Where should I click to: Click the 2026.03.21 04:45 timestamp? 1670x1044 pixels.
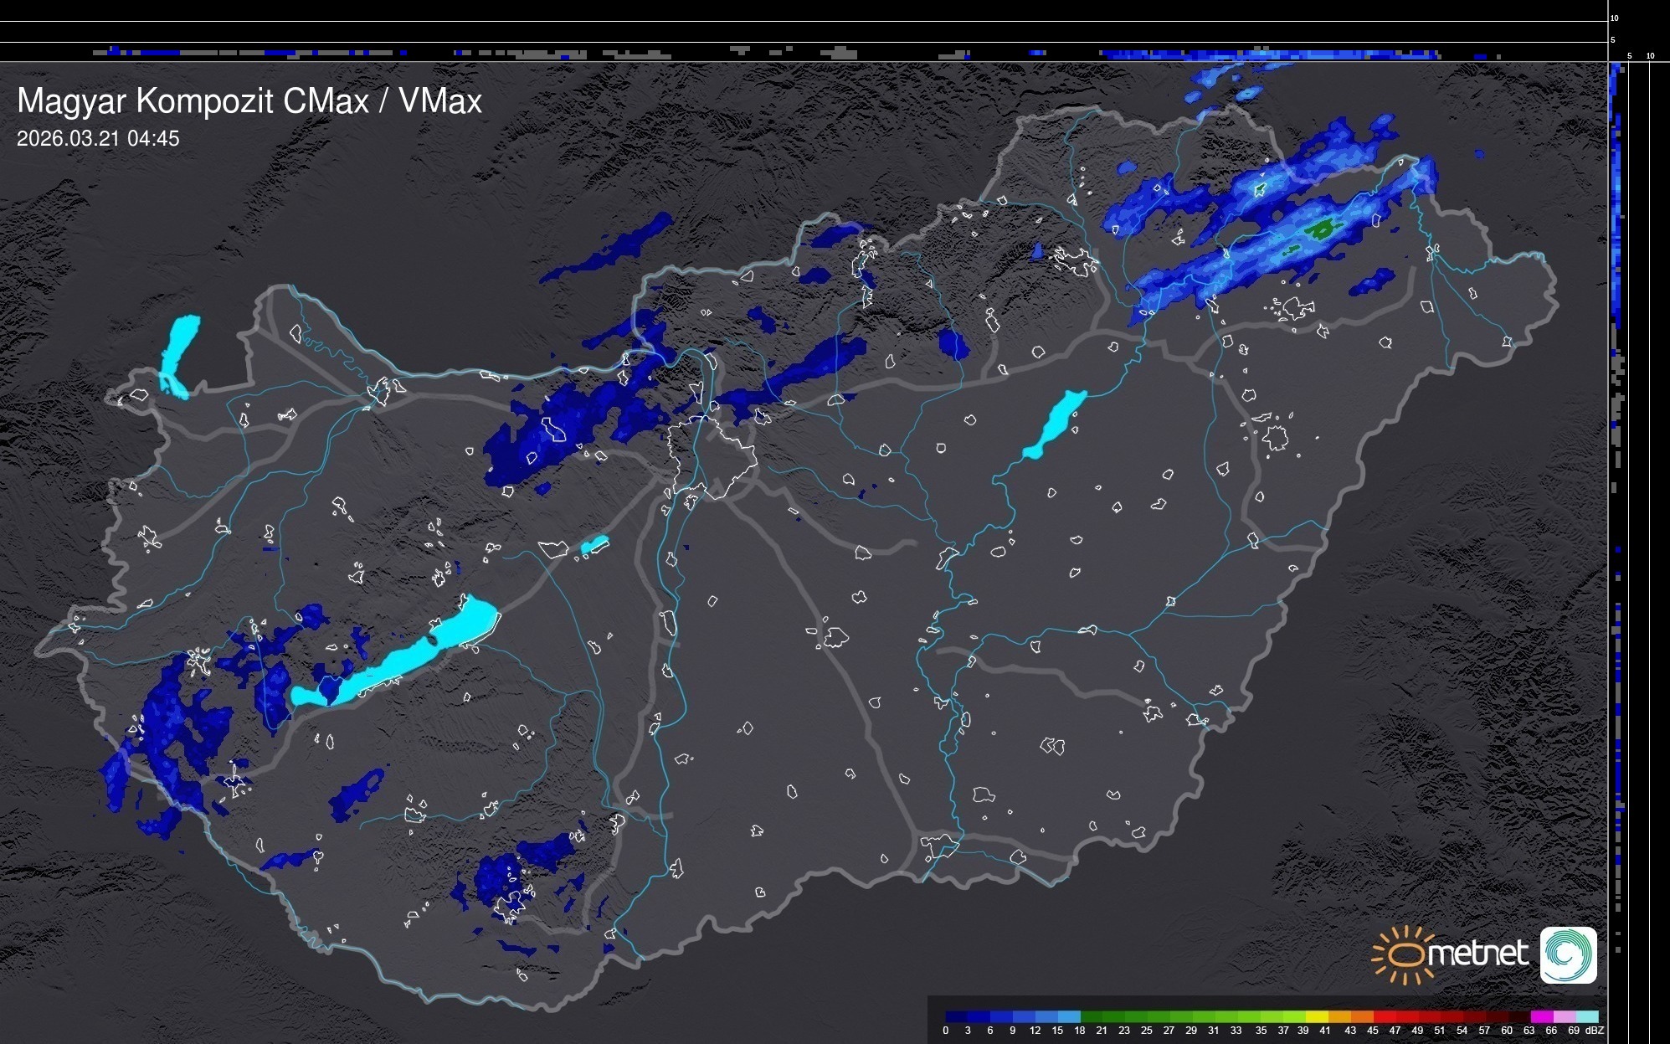tap(98, 139)
